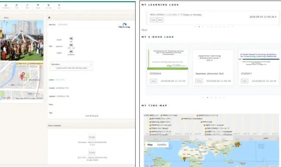Open E-book-based Learning Analytics cover thumbnail
This screenshot has height=167, width=281.
(259, 60)
